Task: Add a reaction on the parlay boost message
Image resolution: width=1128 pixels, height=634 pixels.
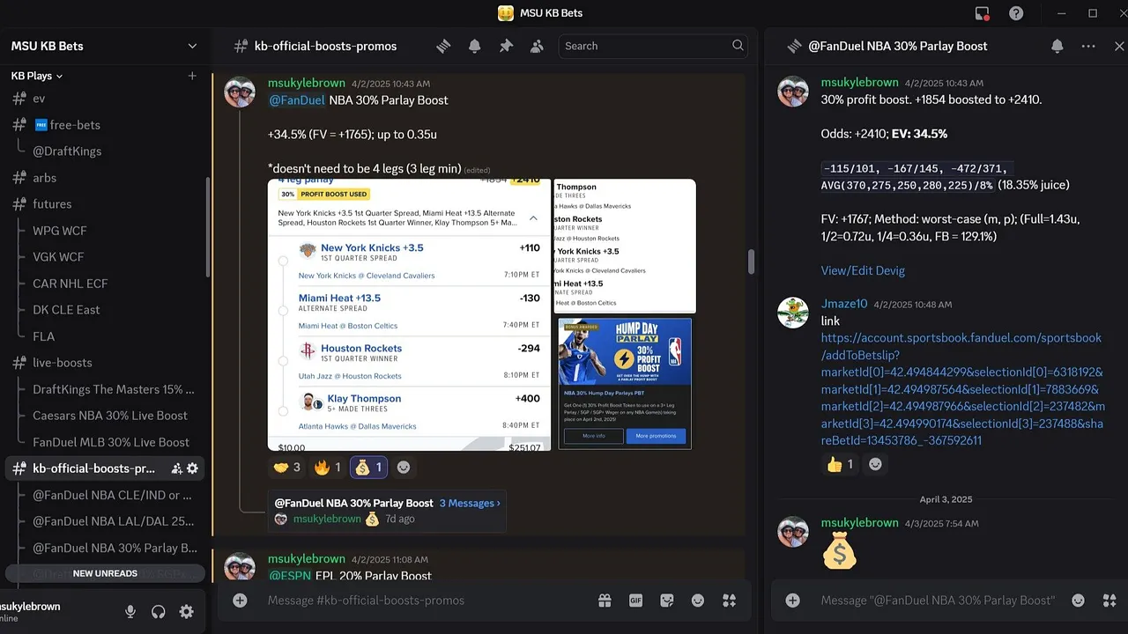Action: tap(404, 468)
